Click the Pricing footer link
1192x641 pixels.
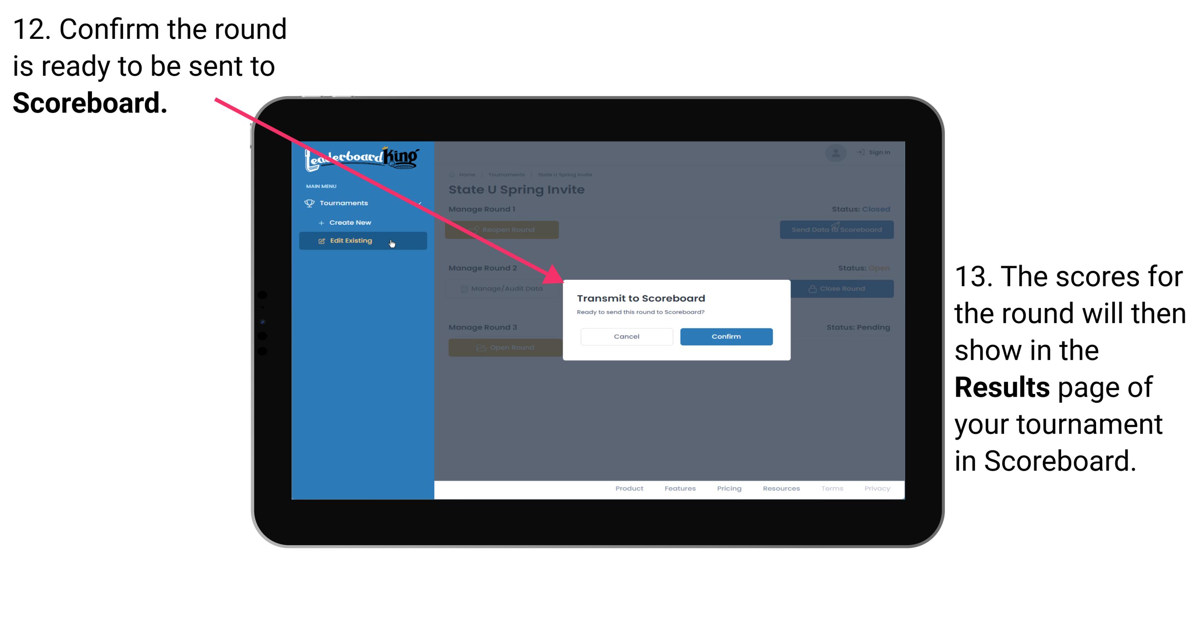click(729, 489)
